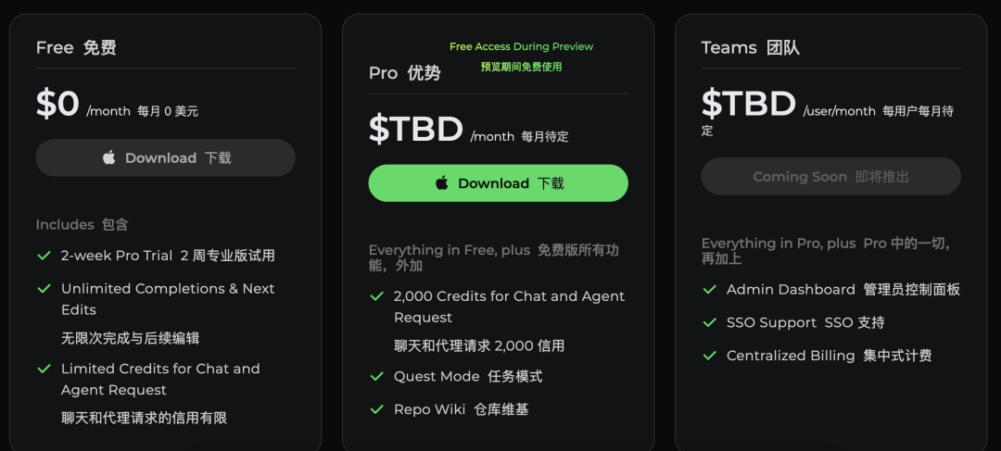Click the SSO Support checkmark icon

709,323
